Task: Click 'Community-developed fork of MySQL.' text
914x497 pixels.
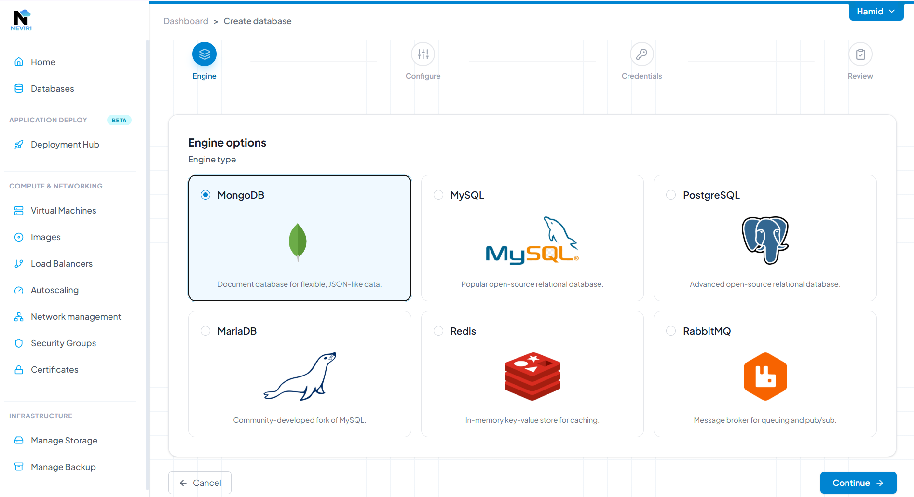Action: [x=300, y=420]
